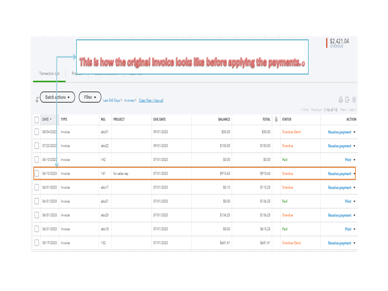Toggle the select-all checkbox in table header

click(x=37, y=119)
